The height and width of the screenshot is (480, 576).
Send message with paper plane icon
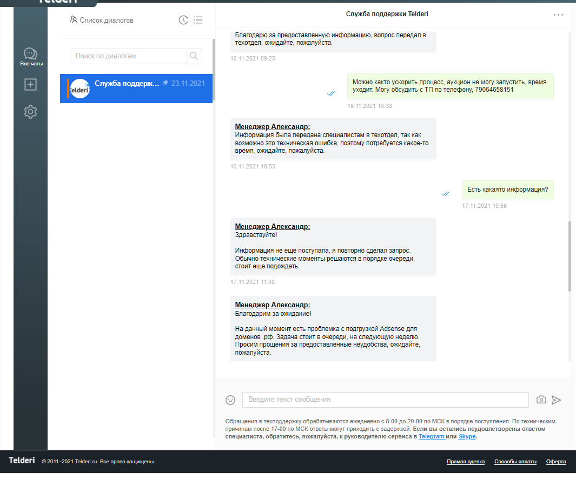point(556,400)
